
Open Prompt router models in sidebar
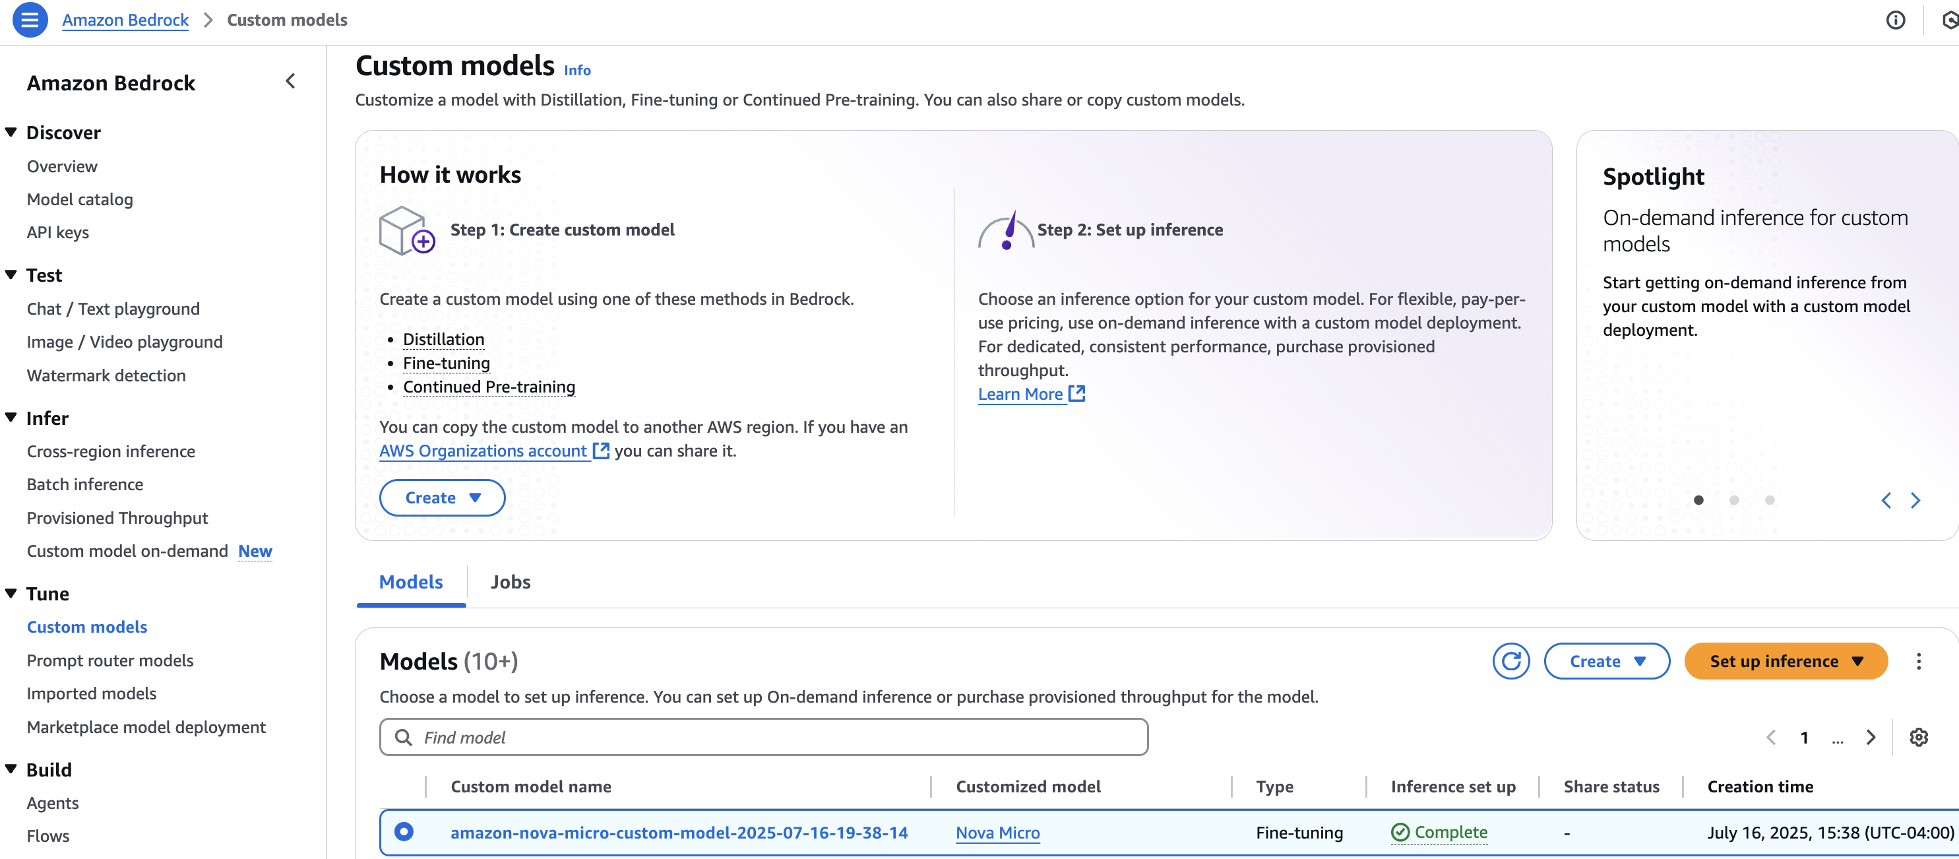tap(110, 660)
